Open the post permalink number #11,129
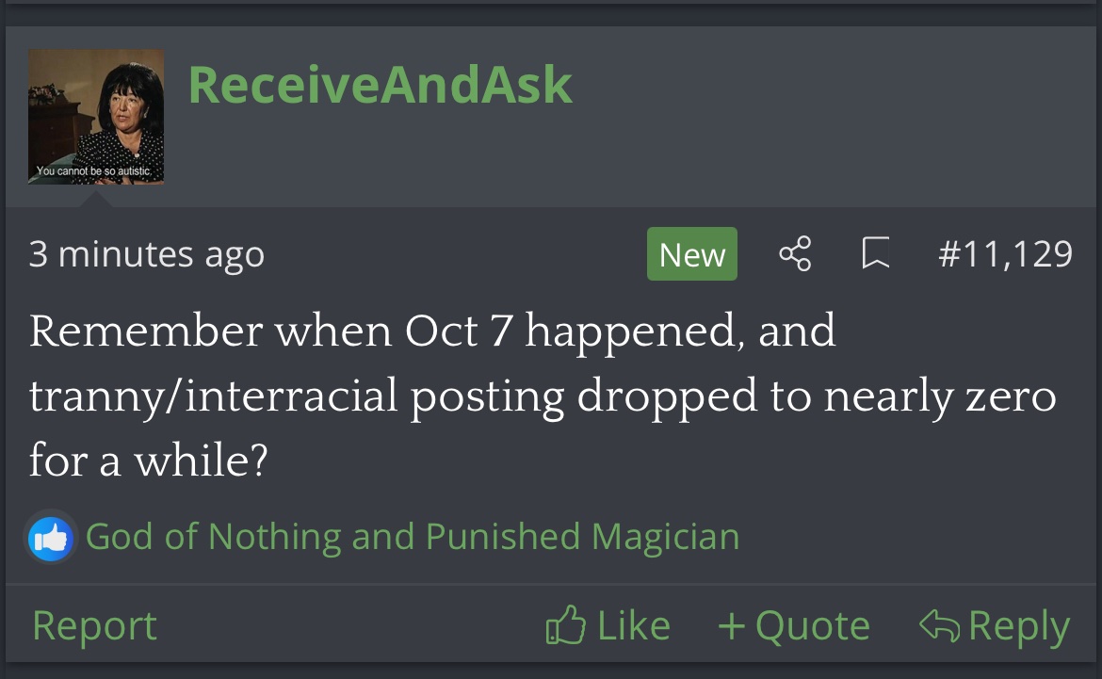This screenshot has width=1102, height=679. tap(1005, 253)
